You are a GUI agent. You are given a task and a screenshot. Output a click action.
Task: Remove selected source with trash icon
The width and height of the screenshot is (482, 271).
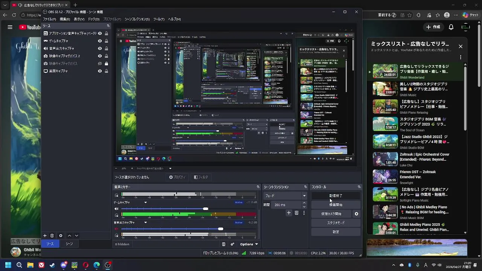pyautogui.click(x=52, y=236)
